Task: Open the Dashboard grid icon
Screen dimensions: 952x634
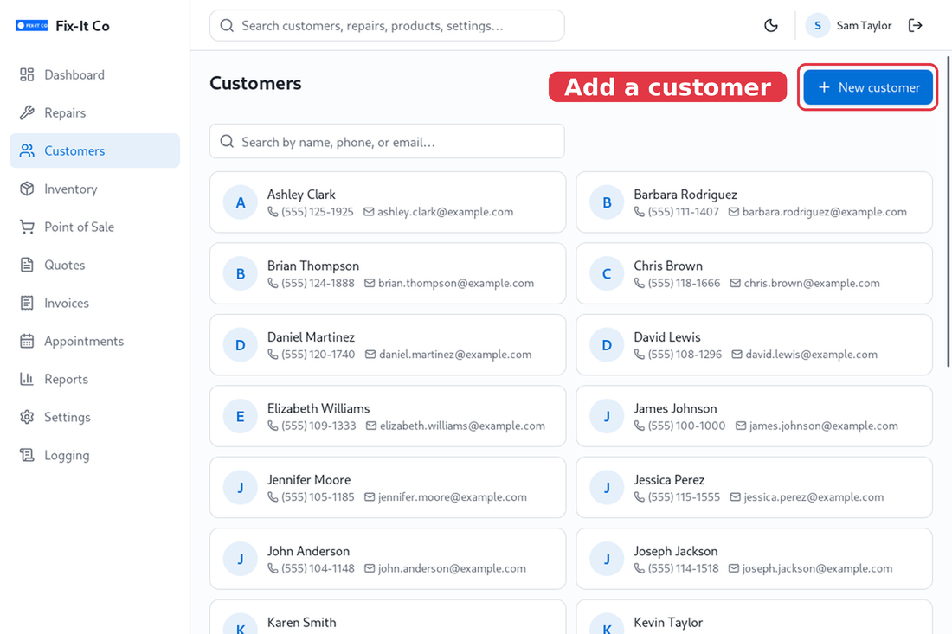Action: pos(27,74)
